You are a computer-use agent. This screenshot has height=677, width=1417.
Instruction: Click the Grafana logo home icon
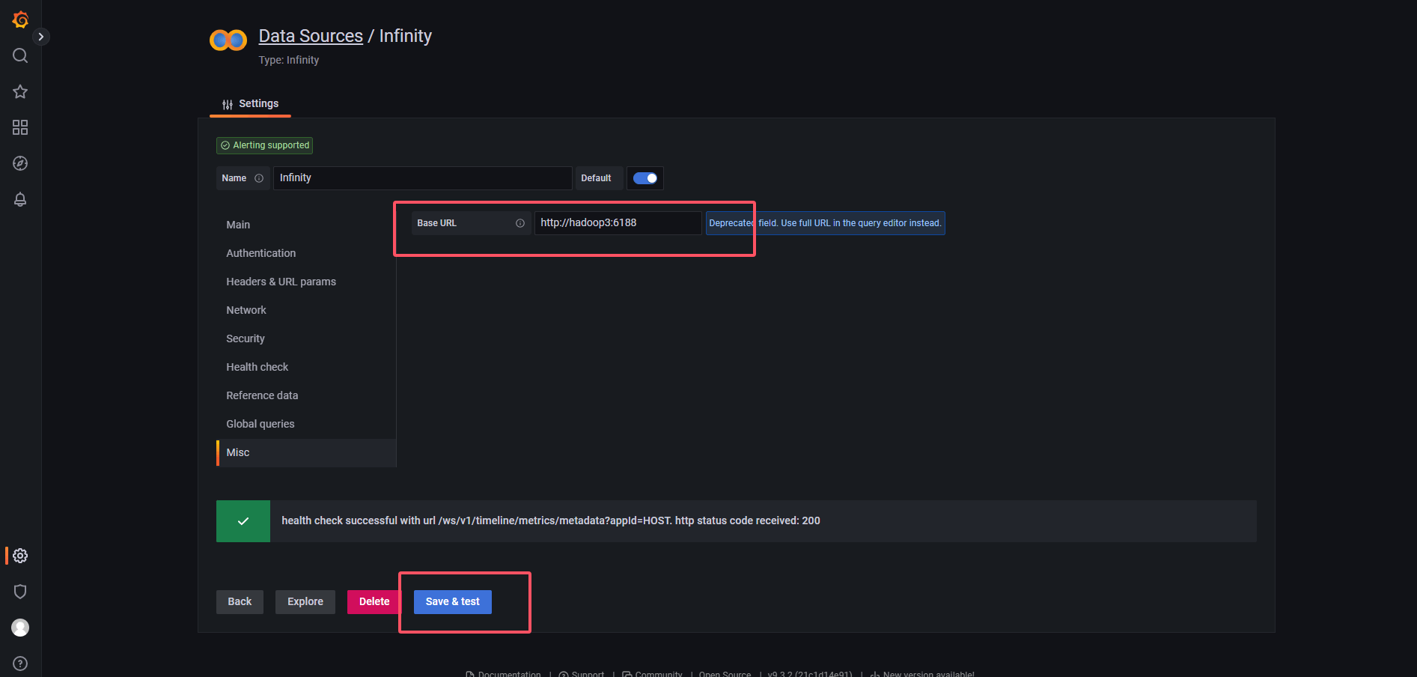pyautogui.click(x=20, y=19)
